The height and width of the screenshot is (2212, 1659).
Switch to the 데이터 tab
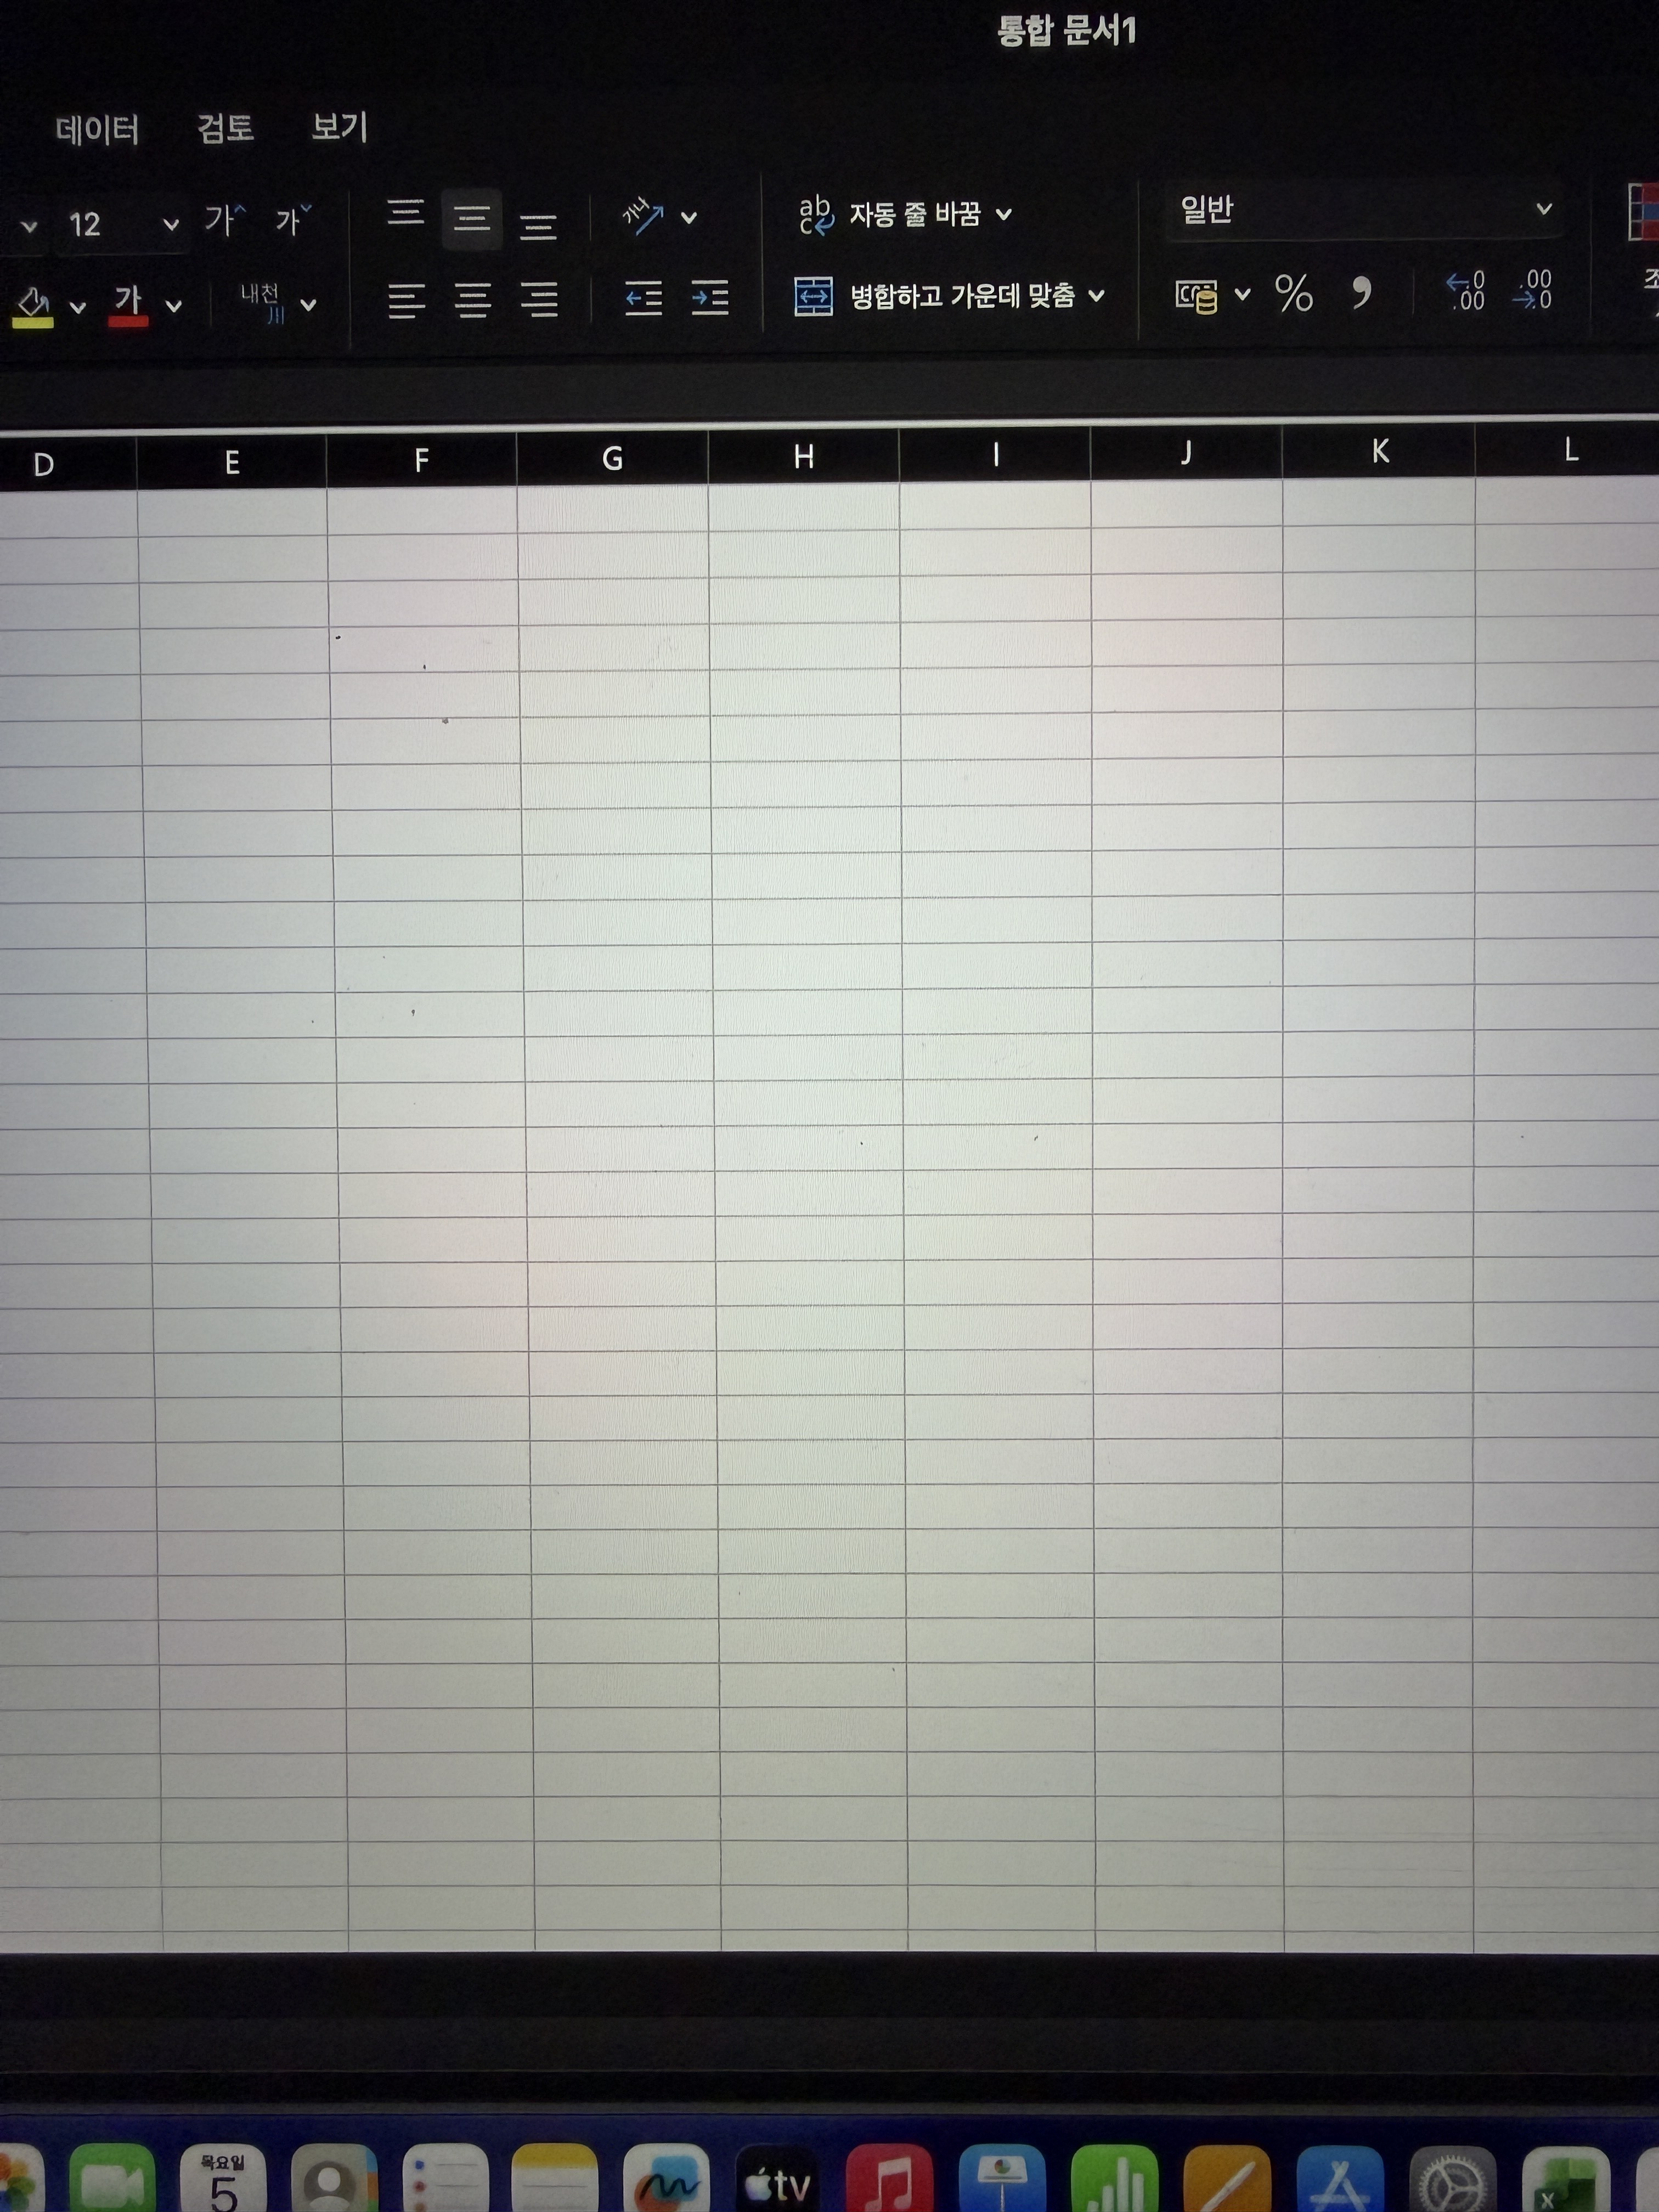[97, 129]
